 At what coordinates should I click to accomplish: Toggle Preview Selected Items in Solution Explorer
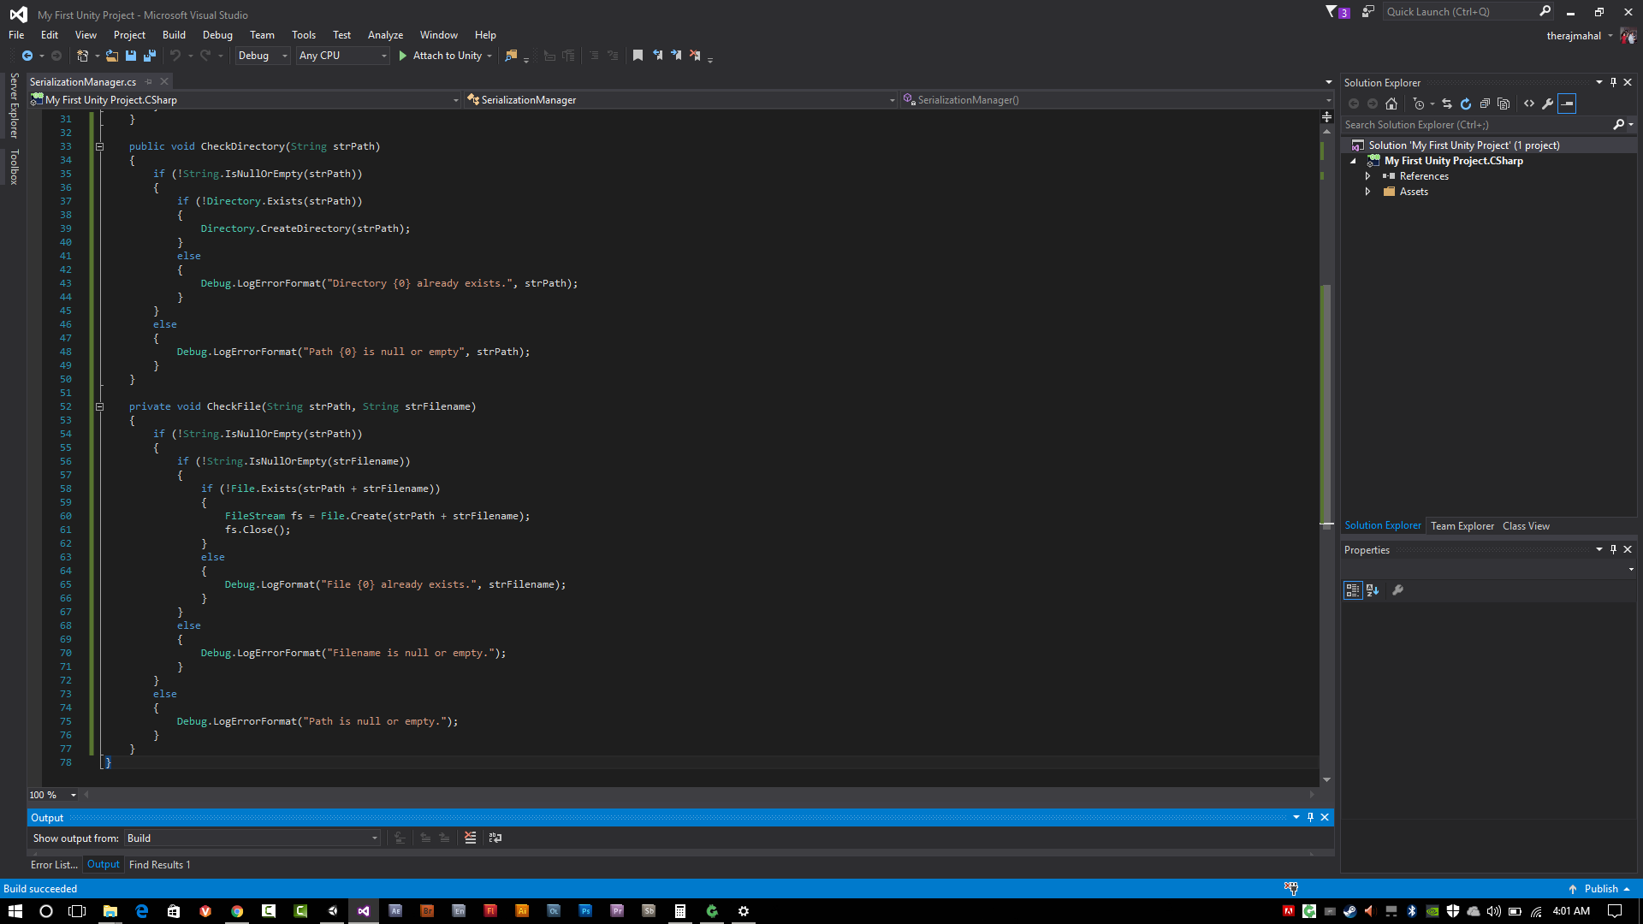pos(1567,104)
